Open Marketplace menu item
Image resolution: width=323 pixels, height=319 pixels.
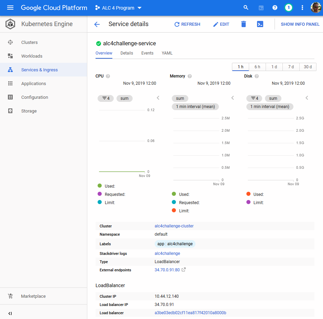[43, 296]
